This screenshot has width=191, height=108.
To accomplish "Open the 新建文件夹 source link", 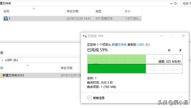I will [119, 45].
